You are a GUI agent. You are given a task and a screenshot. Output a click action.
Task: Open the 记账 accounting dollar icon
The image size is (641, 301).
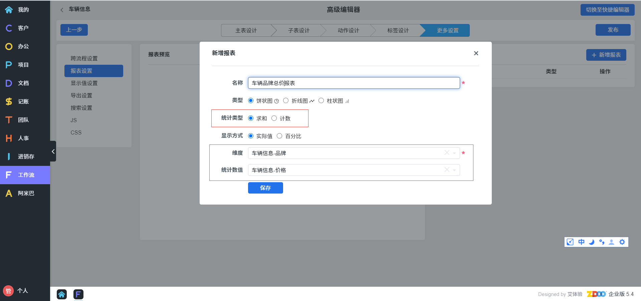tap(9, 101)
